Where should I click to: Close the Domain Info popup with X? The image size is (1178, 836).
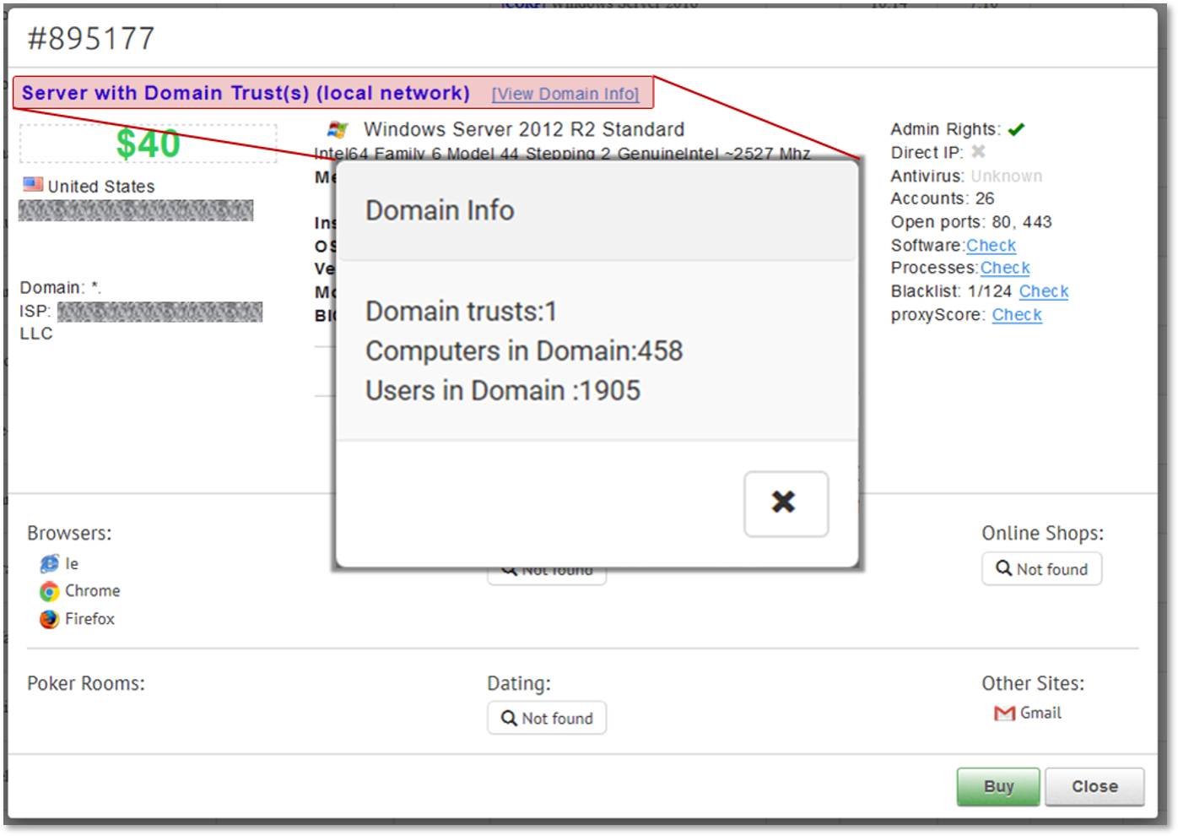[786, 503]
